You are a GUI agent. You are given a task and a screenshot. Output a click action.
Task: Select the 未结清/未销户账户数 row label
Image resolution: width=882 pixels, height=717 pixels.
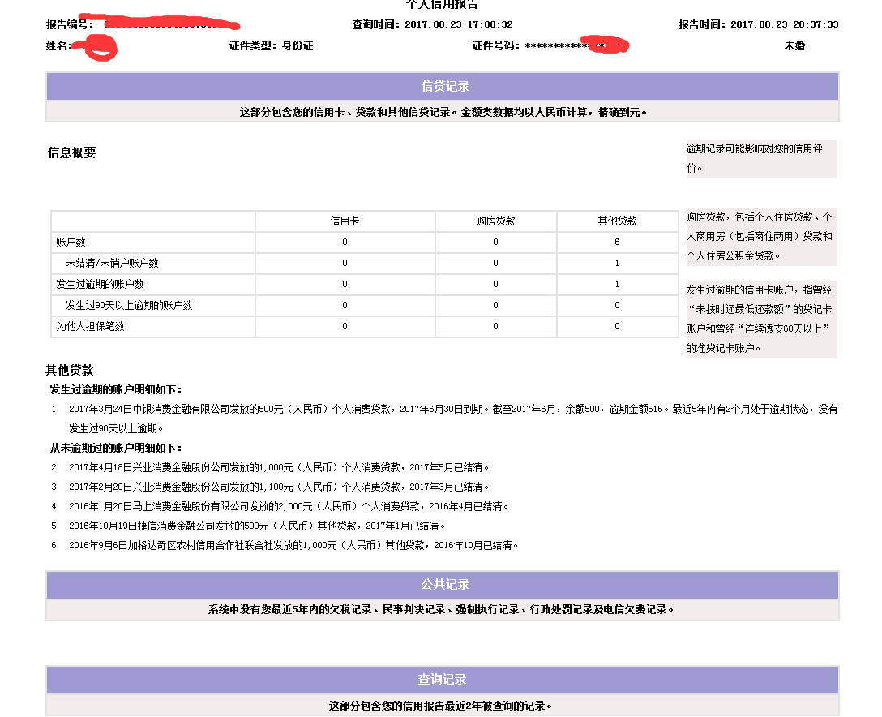click(x=112, y=263)
